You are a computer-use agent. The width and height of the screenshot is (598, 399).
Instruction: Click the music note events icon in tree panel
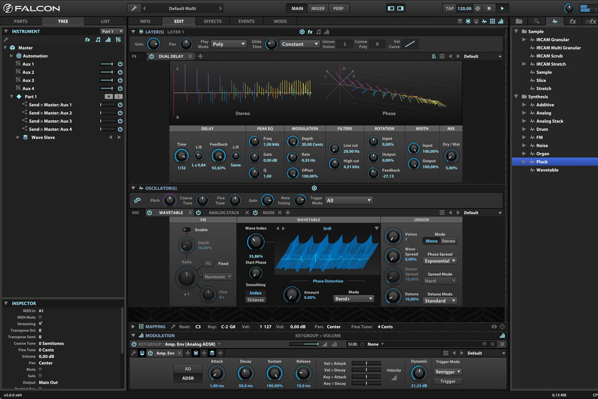98,39
